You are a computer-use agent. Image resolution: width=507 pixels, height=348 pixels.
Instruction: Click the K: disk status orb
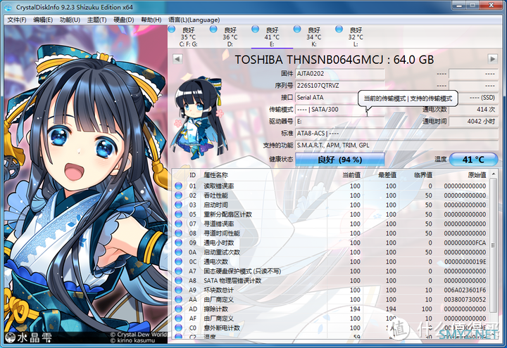pyautogui.click(x=297, y=30)
